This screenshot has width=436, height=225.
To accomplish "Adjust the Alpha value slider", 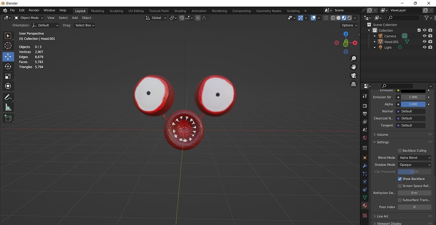I will tap(413, 104).
